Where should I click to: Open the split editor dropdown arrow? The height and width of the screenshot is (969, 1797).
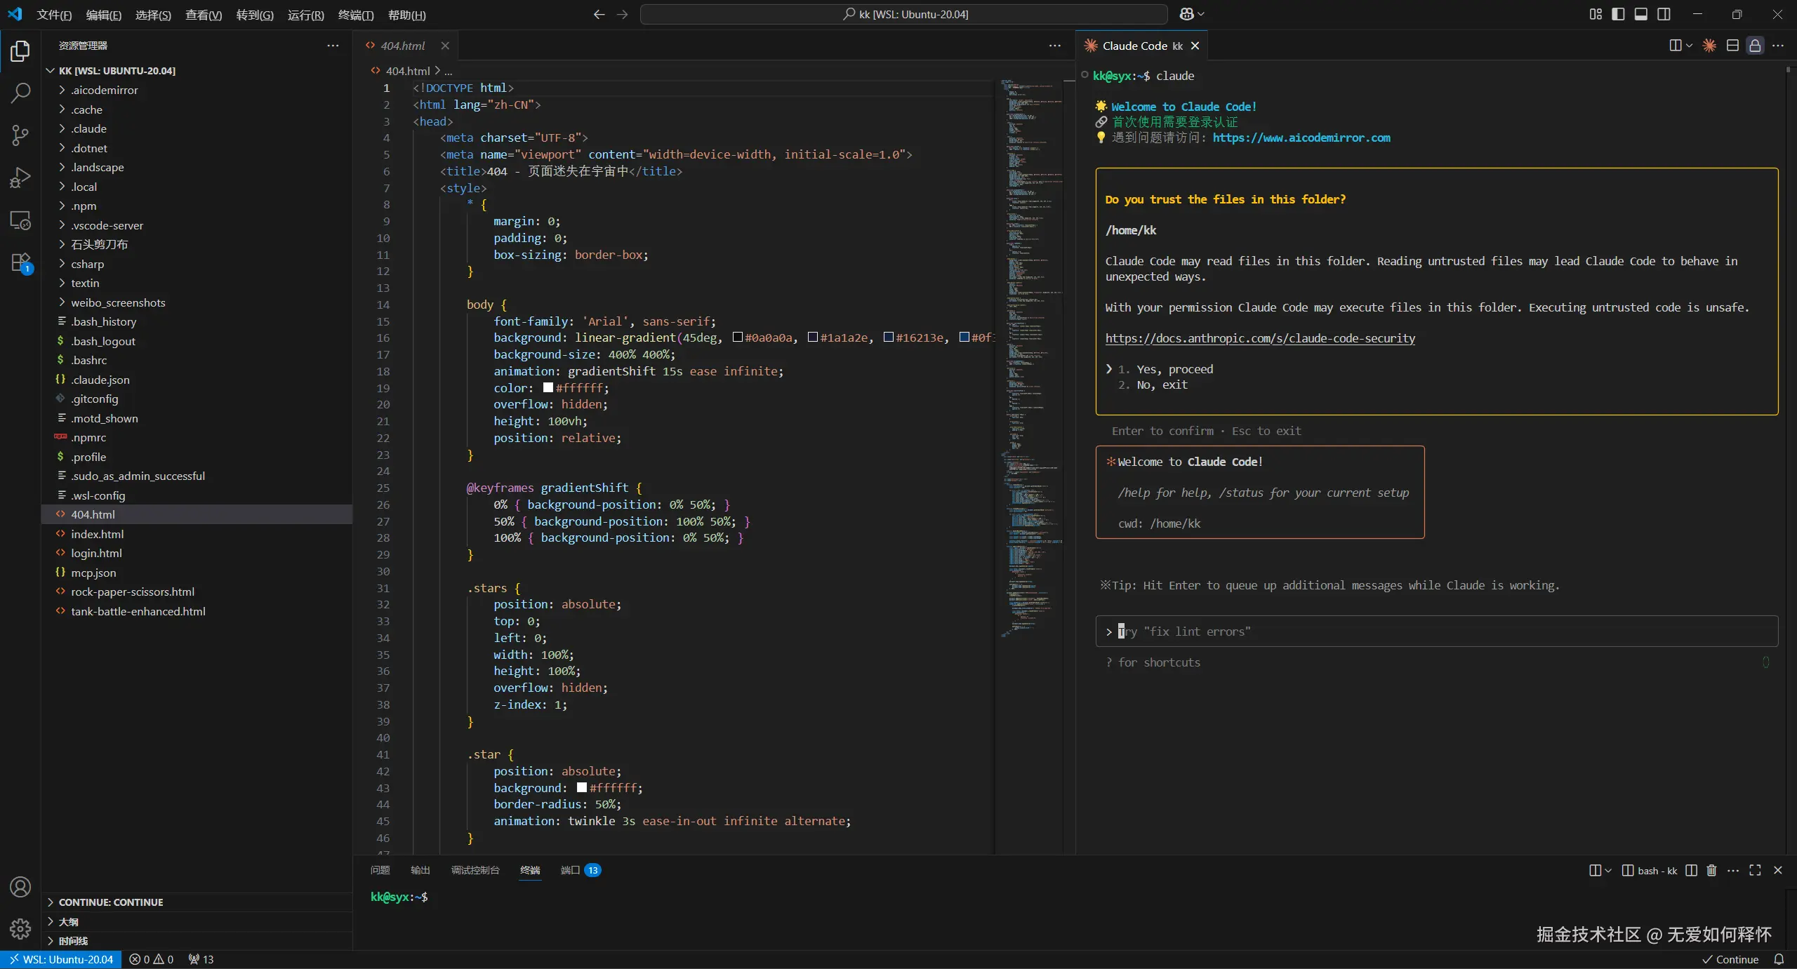click(x=1689, y=46)
